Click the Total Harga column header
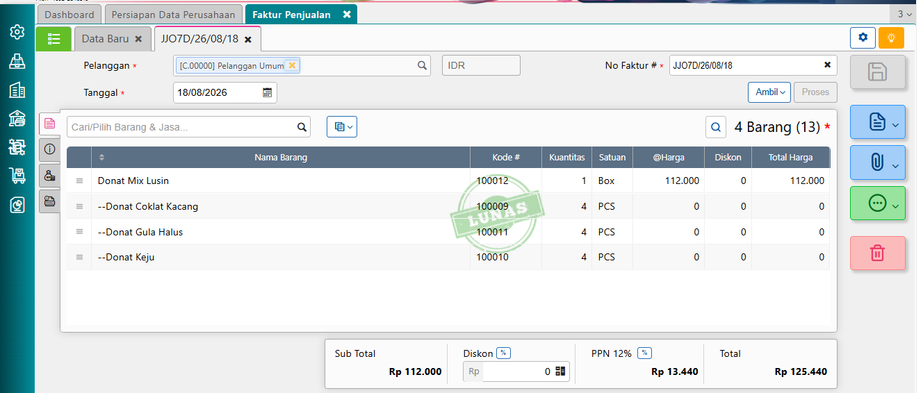The height and width of the screenshot is (393, 923). click(790, 157)
